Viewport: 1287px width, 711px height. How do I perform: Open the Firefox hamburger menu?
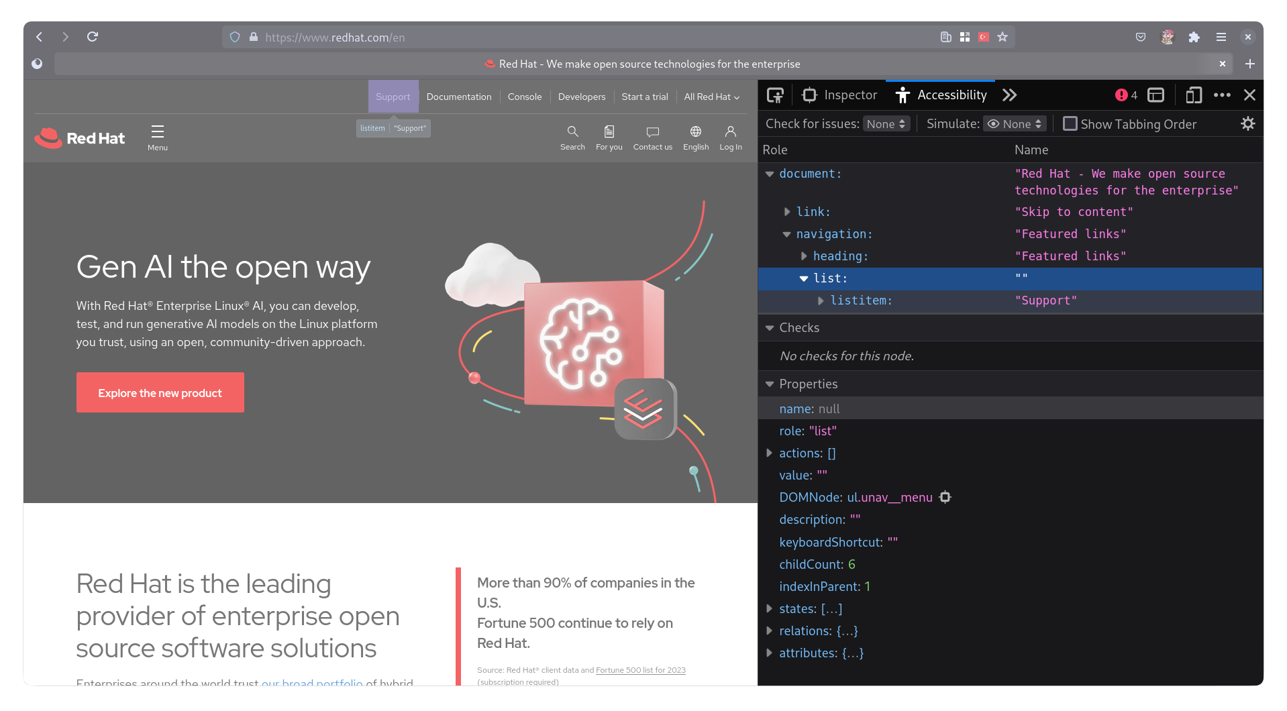coord(1221,37)
